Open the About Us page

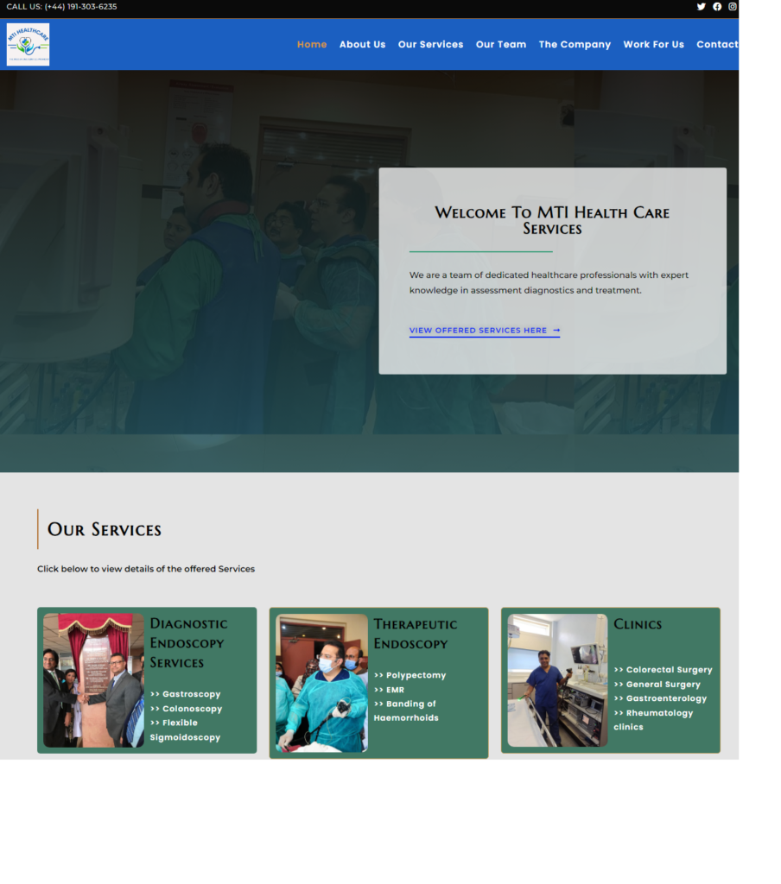click(362, 45)
